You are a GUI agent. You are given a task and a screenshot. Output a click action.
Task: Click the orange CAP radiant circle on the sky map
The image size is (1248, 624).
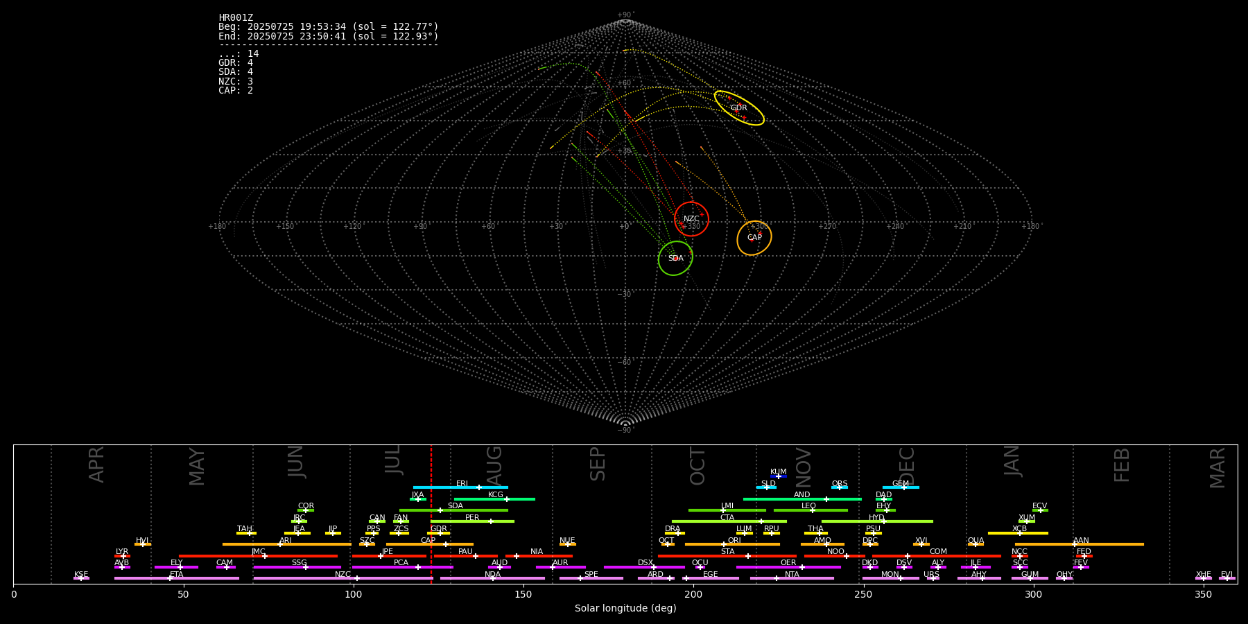click(754, 238)
